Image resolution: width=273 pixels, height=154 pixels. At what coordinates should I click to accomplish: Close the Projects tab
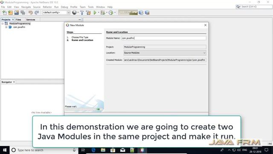tap(13, 20)
